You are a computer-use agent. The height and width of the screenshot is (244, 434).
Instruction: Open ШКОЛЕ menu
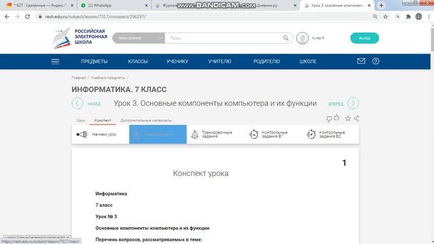coord(308,62)
